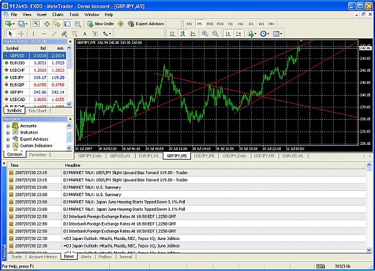Open the Account History terminal tab

tap(43, 257)
